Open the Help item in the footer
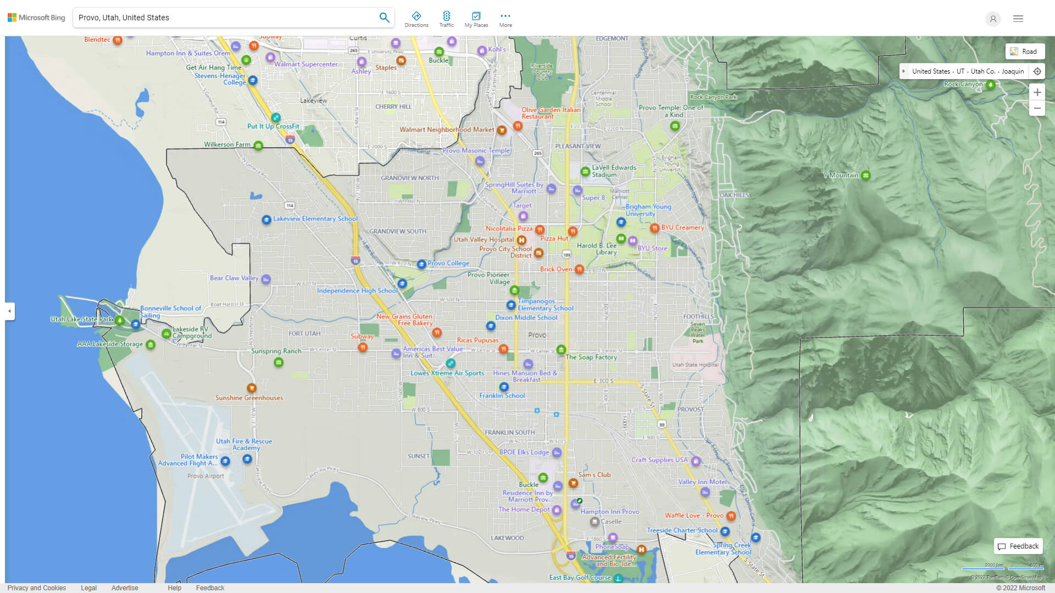Screen dimensions: 1055x593 174,588
